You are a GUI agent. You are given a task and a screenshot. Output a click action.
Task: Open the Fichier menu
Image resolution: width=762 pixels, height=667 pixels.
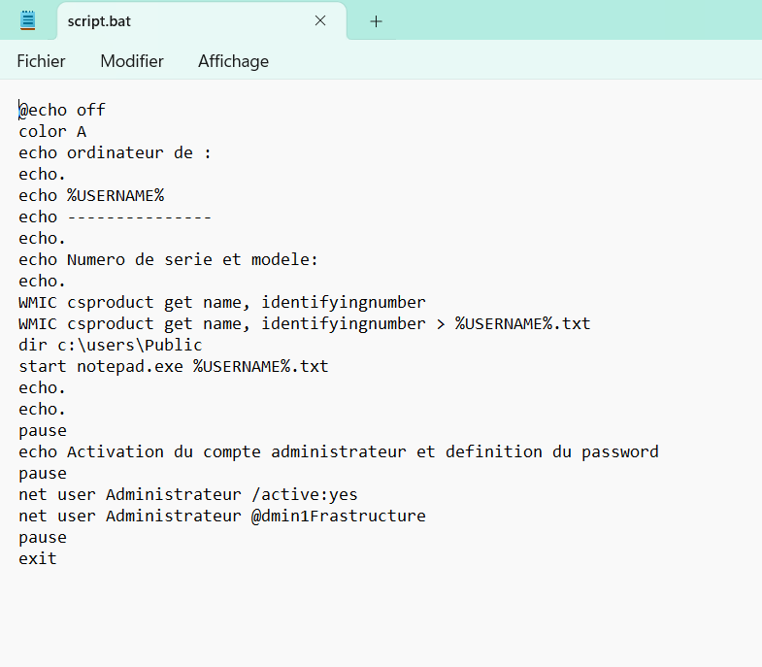[41, 61]
